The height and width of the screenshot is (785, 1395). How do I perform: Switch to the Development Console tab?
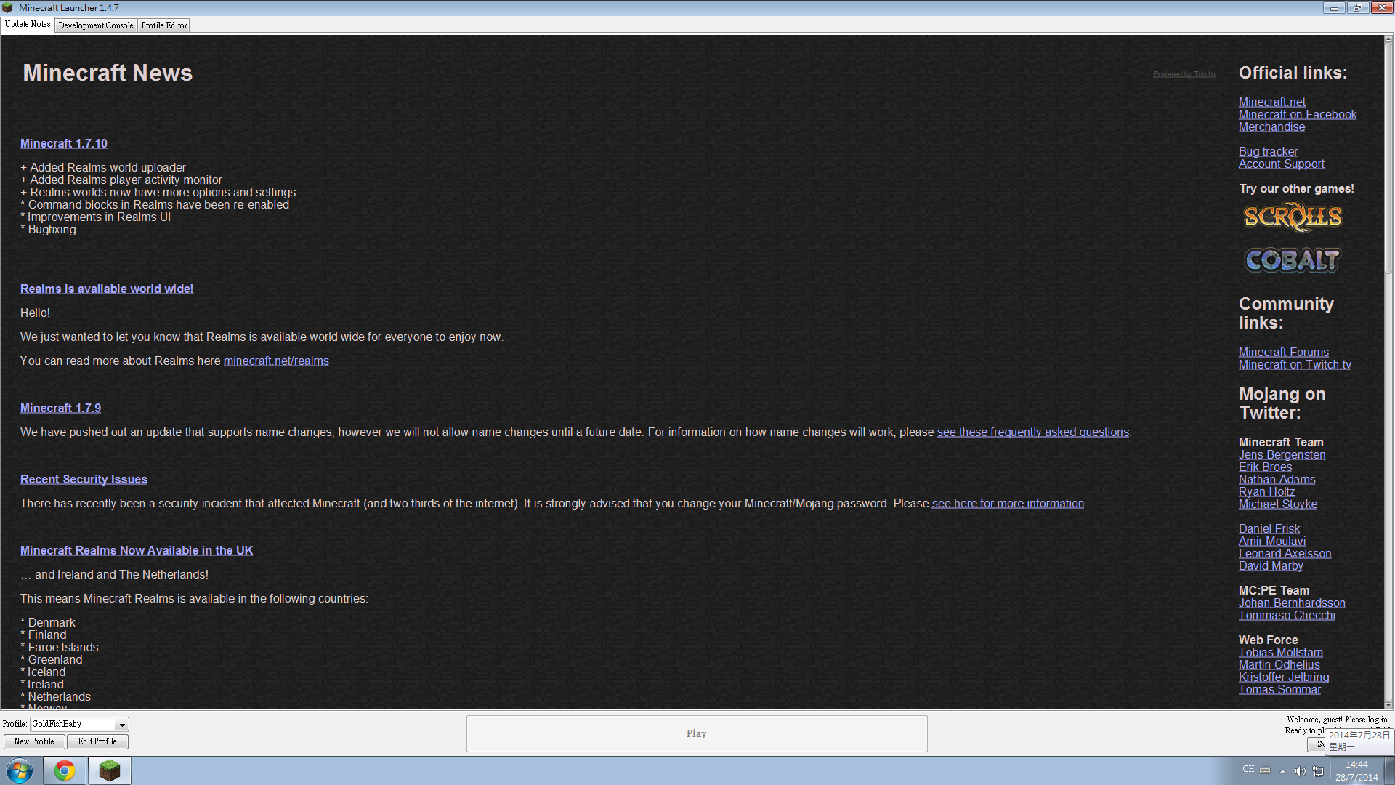tap(95, 25)
